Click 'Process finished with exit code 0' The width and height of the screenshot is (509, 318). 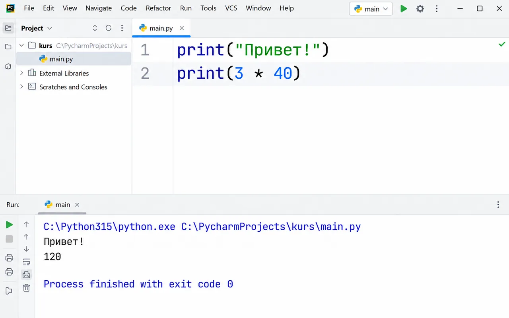[x=138, y=284]
